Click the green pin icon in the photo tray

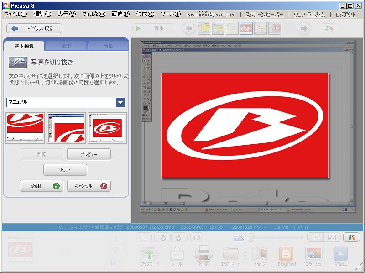[x=115, y=239]
